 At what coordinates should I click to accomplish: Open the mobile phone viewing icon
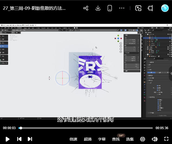click(110, 8)
